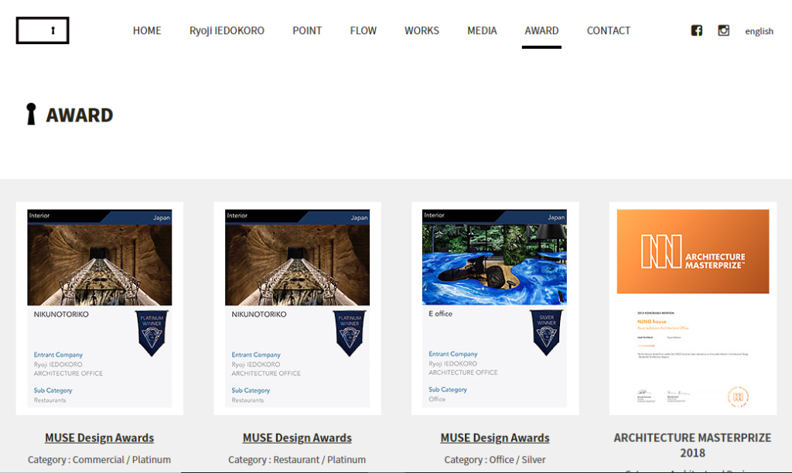
Task: Switch language to english
Action: (760, 31)
